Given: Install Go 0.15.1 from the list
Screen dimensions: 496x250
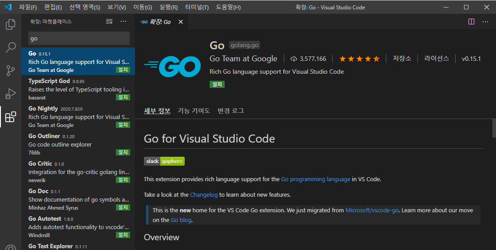Looking at the screenshot, I should [123, 70].
